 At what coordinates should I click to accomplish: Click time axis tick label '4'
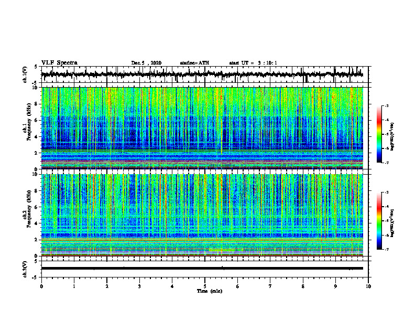[x=172, y=286]
